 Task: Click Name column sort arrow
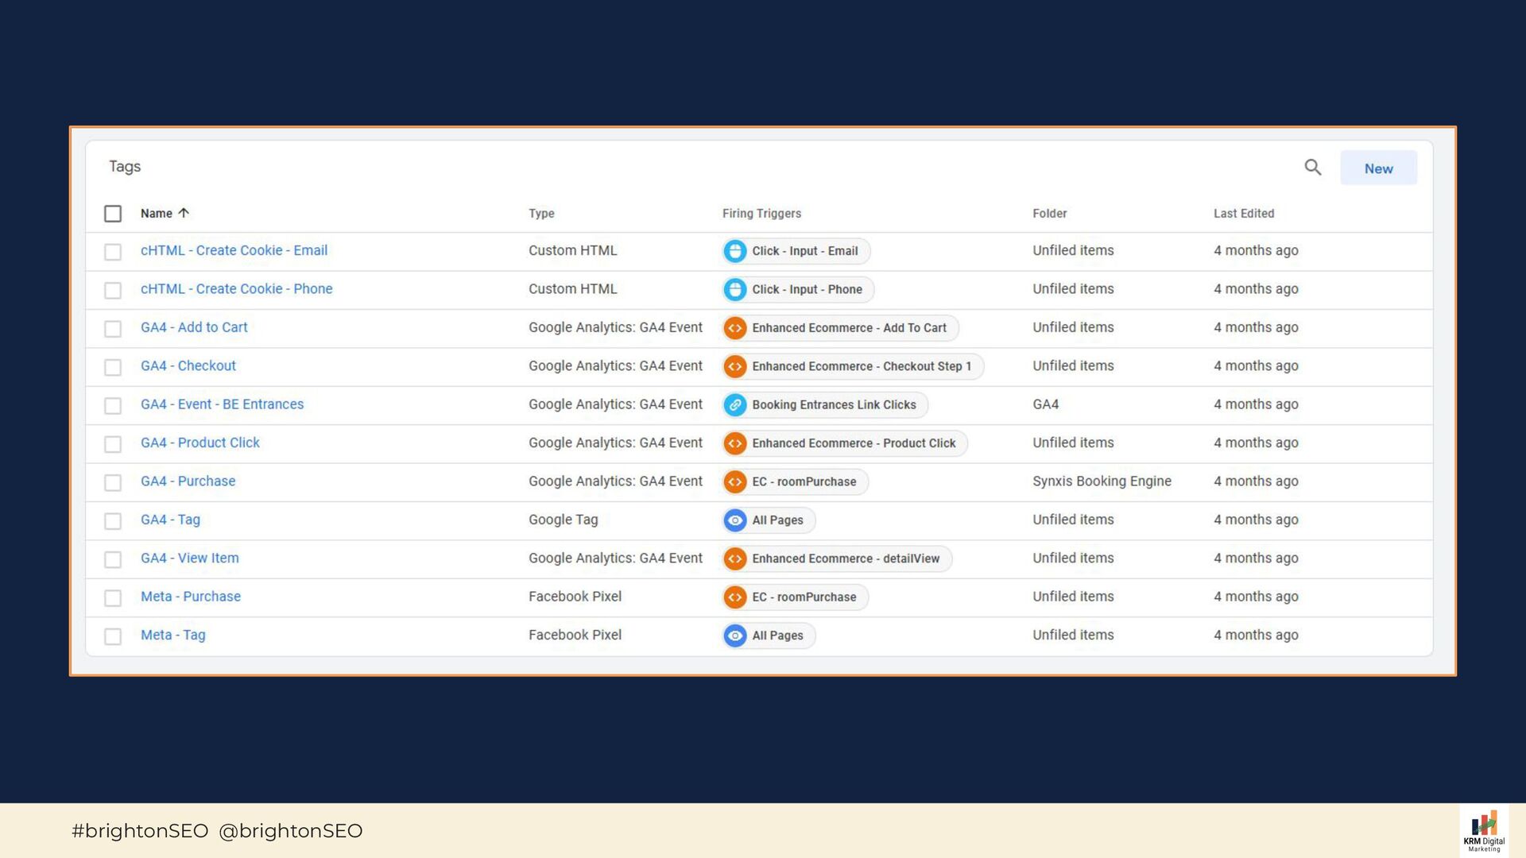coord(184,213)
